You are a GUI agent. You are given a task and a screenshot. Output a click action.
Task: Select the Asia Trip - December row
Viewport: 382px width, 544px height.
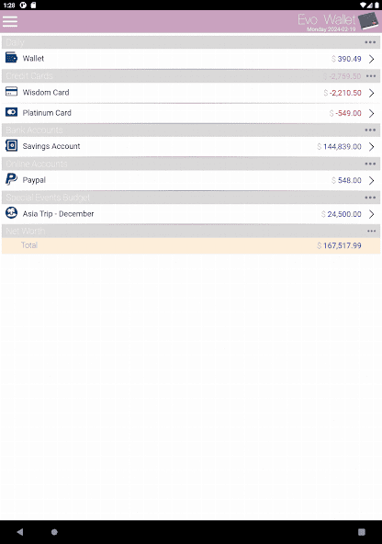(x=191, y=214)
